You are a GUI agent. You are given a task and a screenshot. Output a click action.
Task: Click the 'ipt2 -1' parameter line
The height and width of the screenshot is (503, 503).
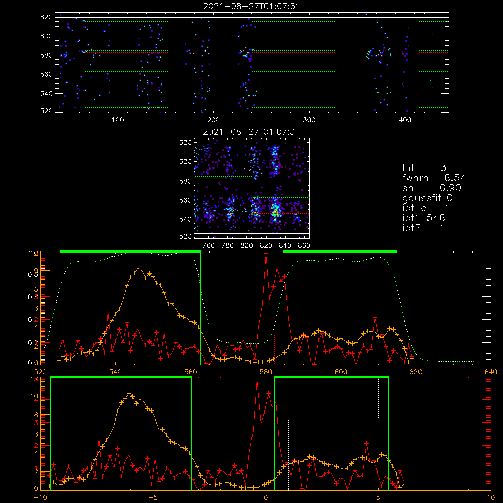pyautogui.click(x=424, y=228)
